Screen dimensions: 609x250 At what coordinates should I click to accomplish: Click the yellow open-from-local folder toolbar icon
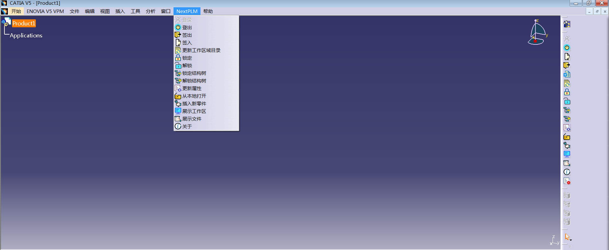[567, 137]
